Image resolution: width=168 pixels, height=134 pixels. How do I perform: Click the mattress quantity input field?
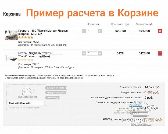pyautogui.click(x=92, y=54)
